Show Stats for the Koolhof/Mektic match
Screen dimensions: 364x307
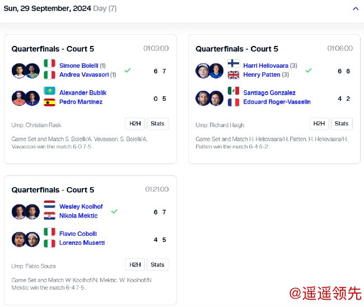coord(157,264)
